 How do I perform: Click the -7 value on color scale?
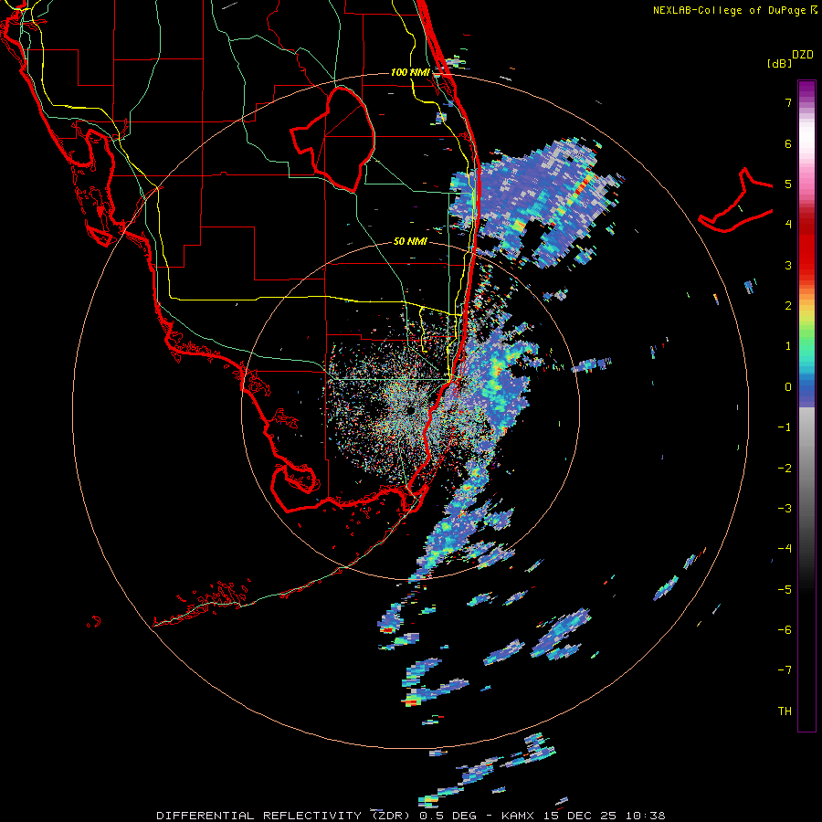[785, 670]
